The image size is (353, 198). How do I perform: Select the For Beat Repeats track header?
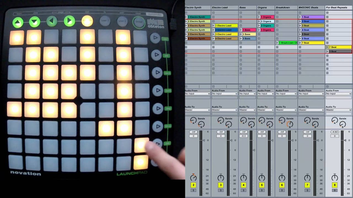pos(339,7)
